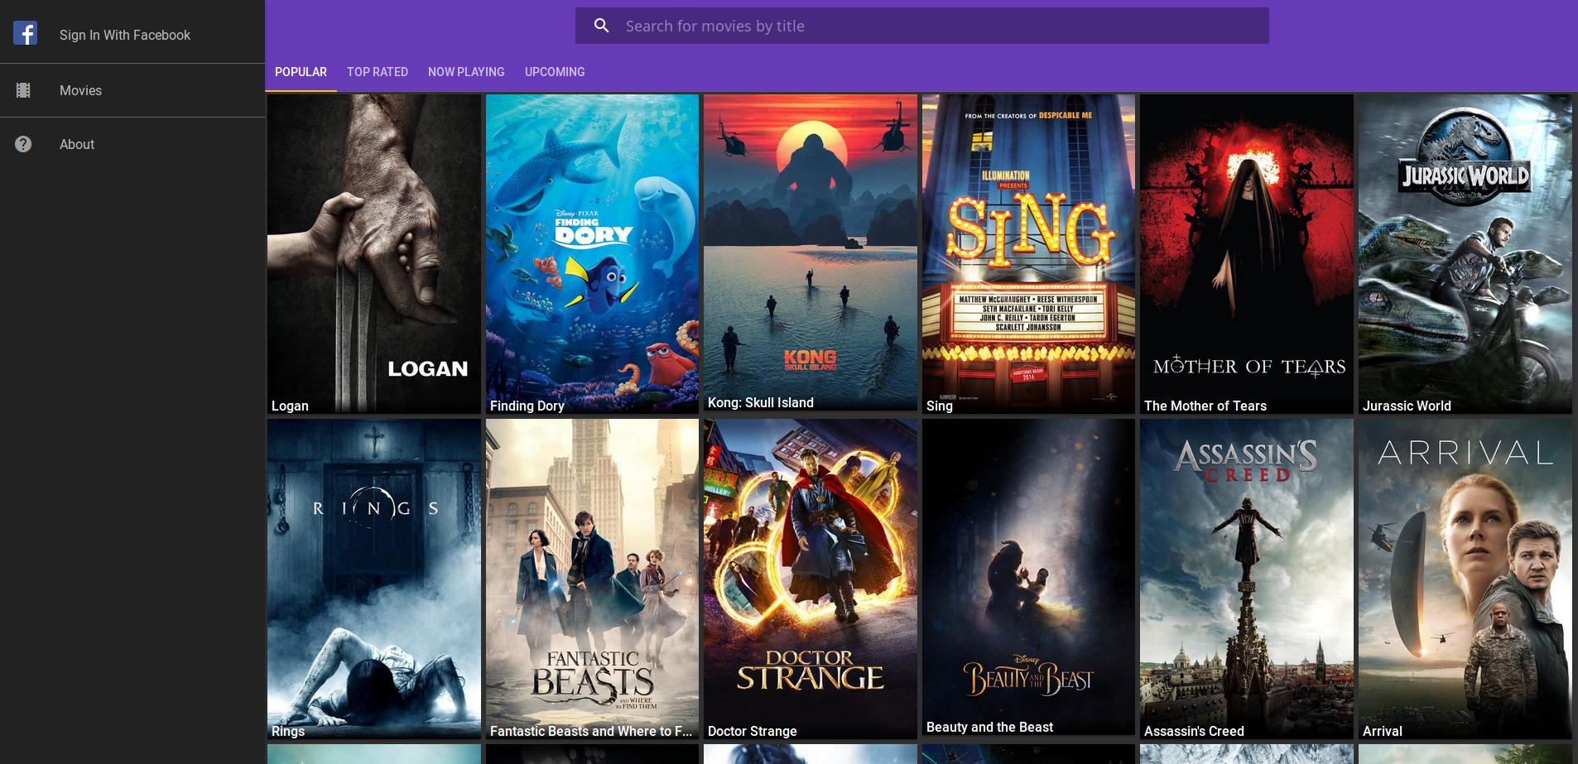Open the Finding Dory poster
Screen dimensions: 1578x764
click(592, 254)
